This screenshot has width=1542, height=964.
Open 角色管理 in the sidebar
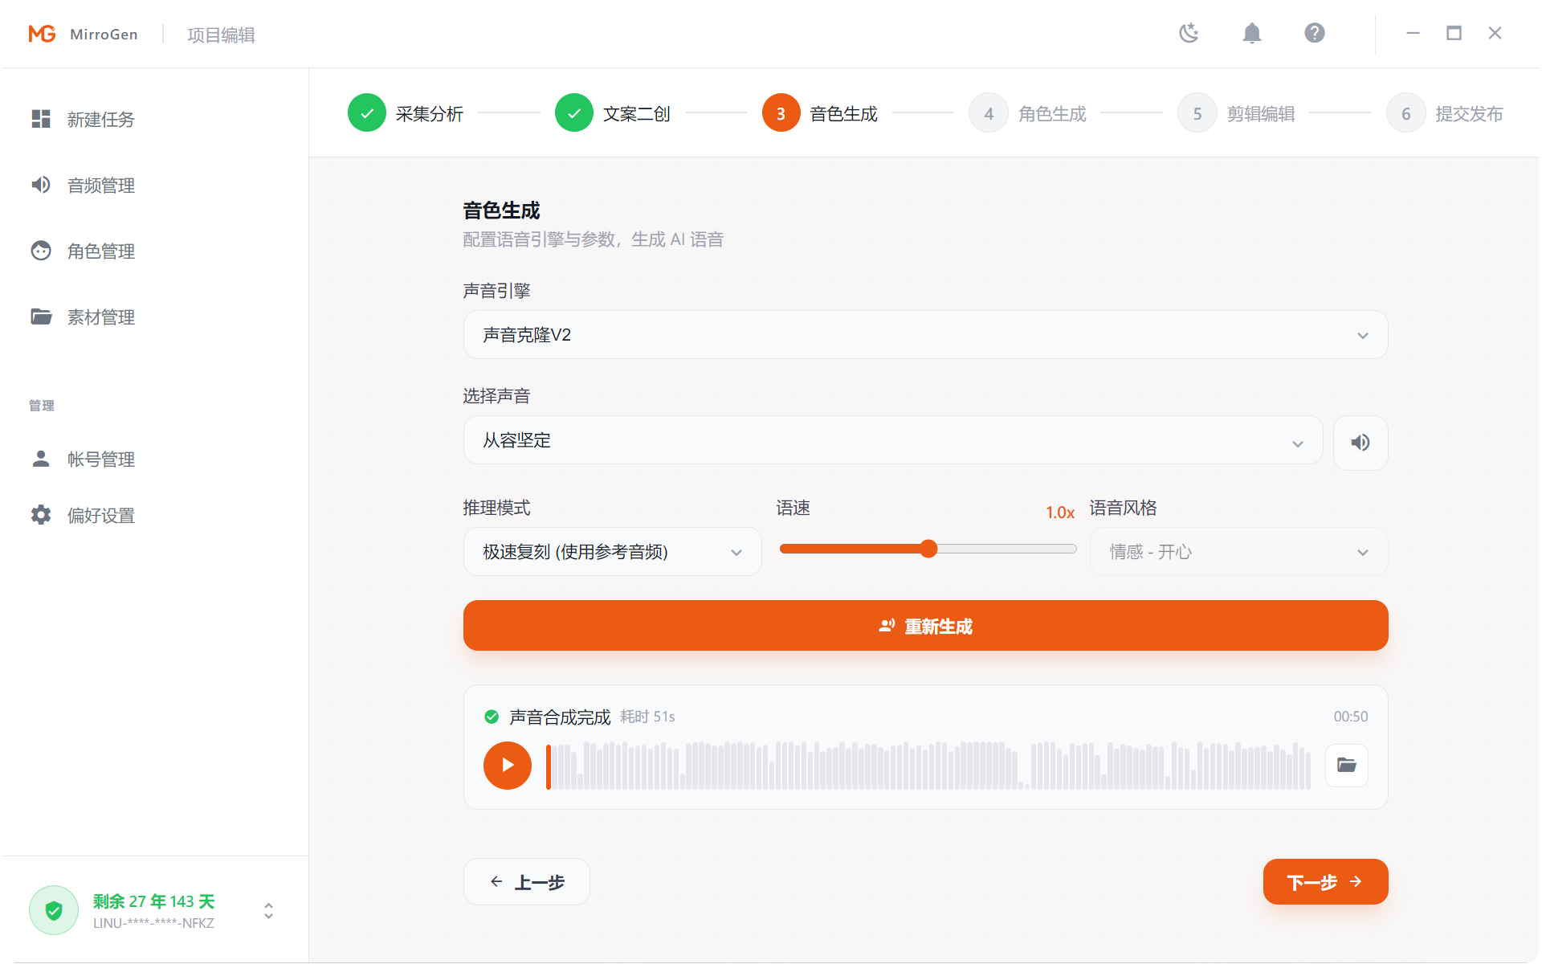click(x=100, y=251)
